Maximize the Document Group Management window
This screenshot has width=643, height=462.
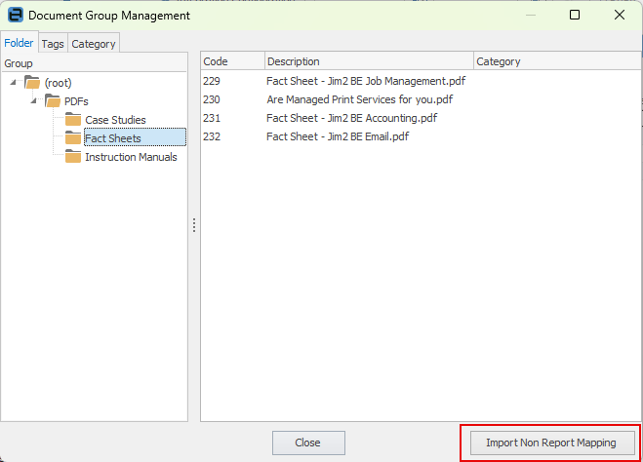click(x=575, y=16)
